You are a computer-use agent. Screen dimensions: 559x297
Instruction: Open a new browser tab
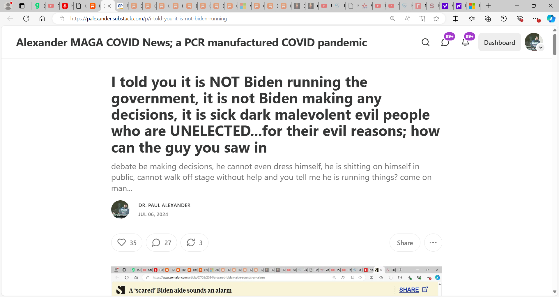point(488,6)
